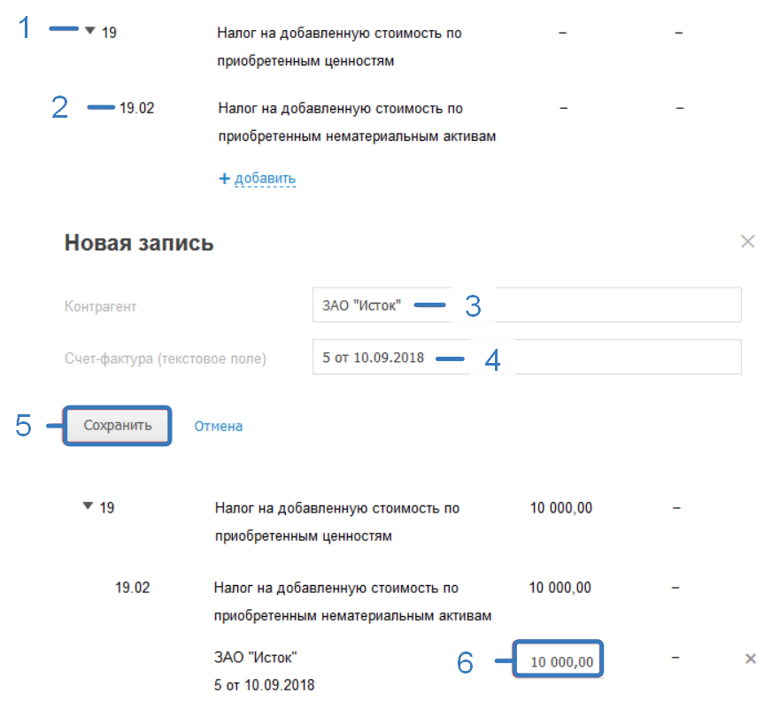Image resolution: width=772 pixels, height=709 pixels.
Task: Delete the ЗАО "Исток" record entry
Action: click(750, 659)
